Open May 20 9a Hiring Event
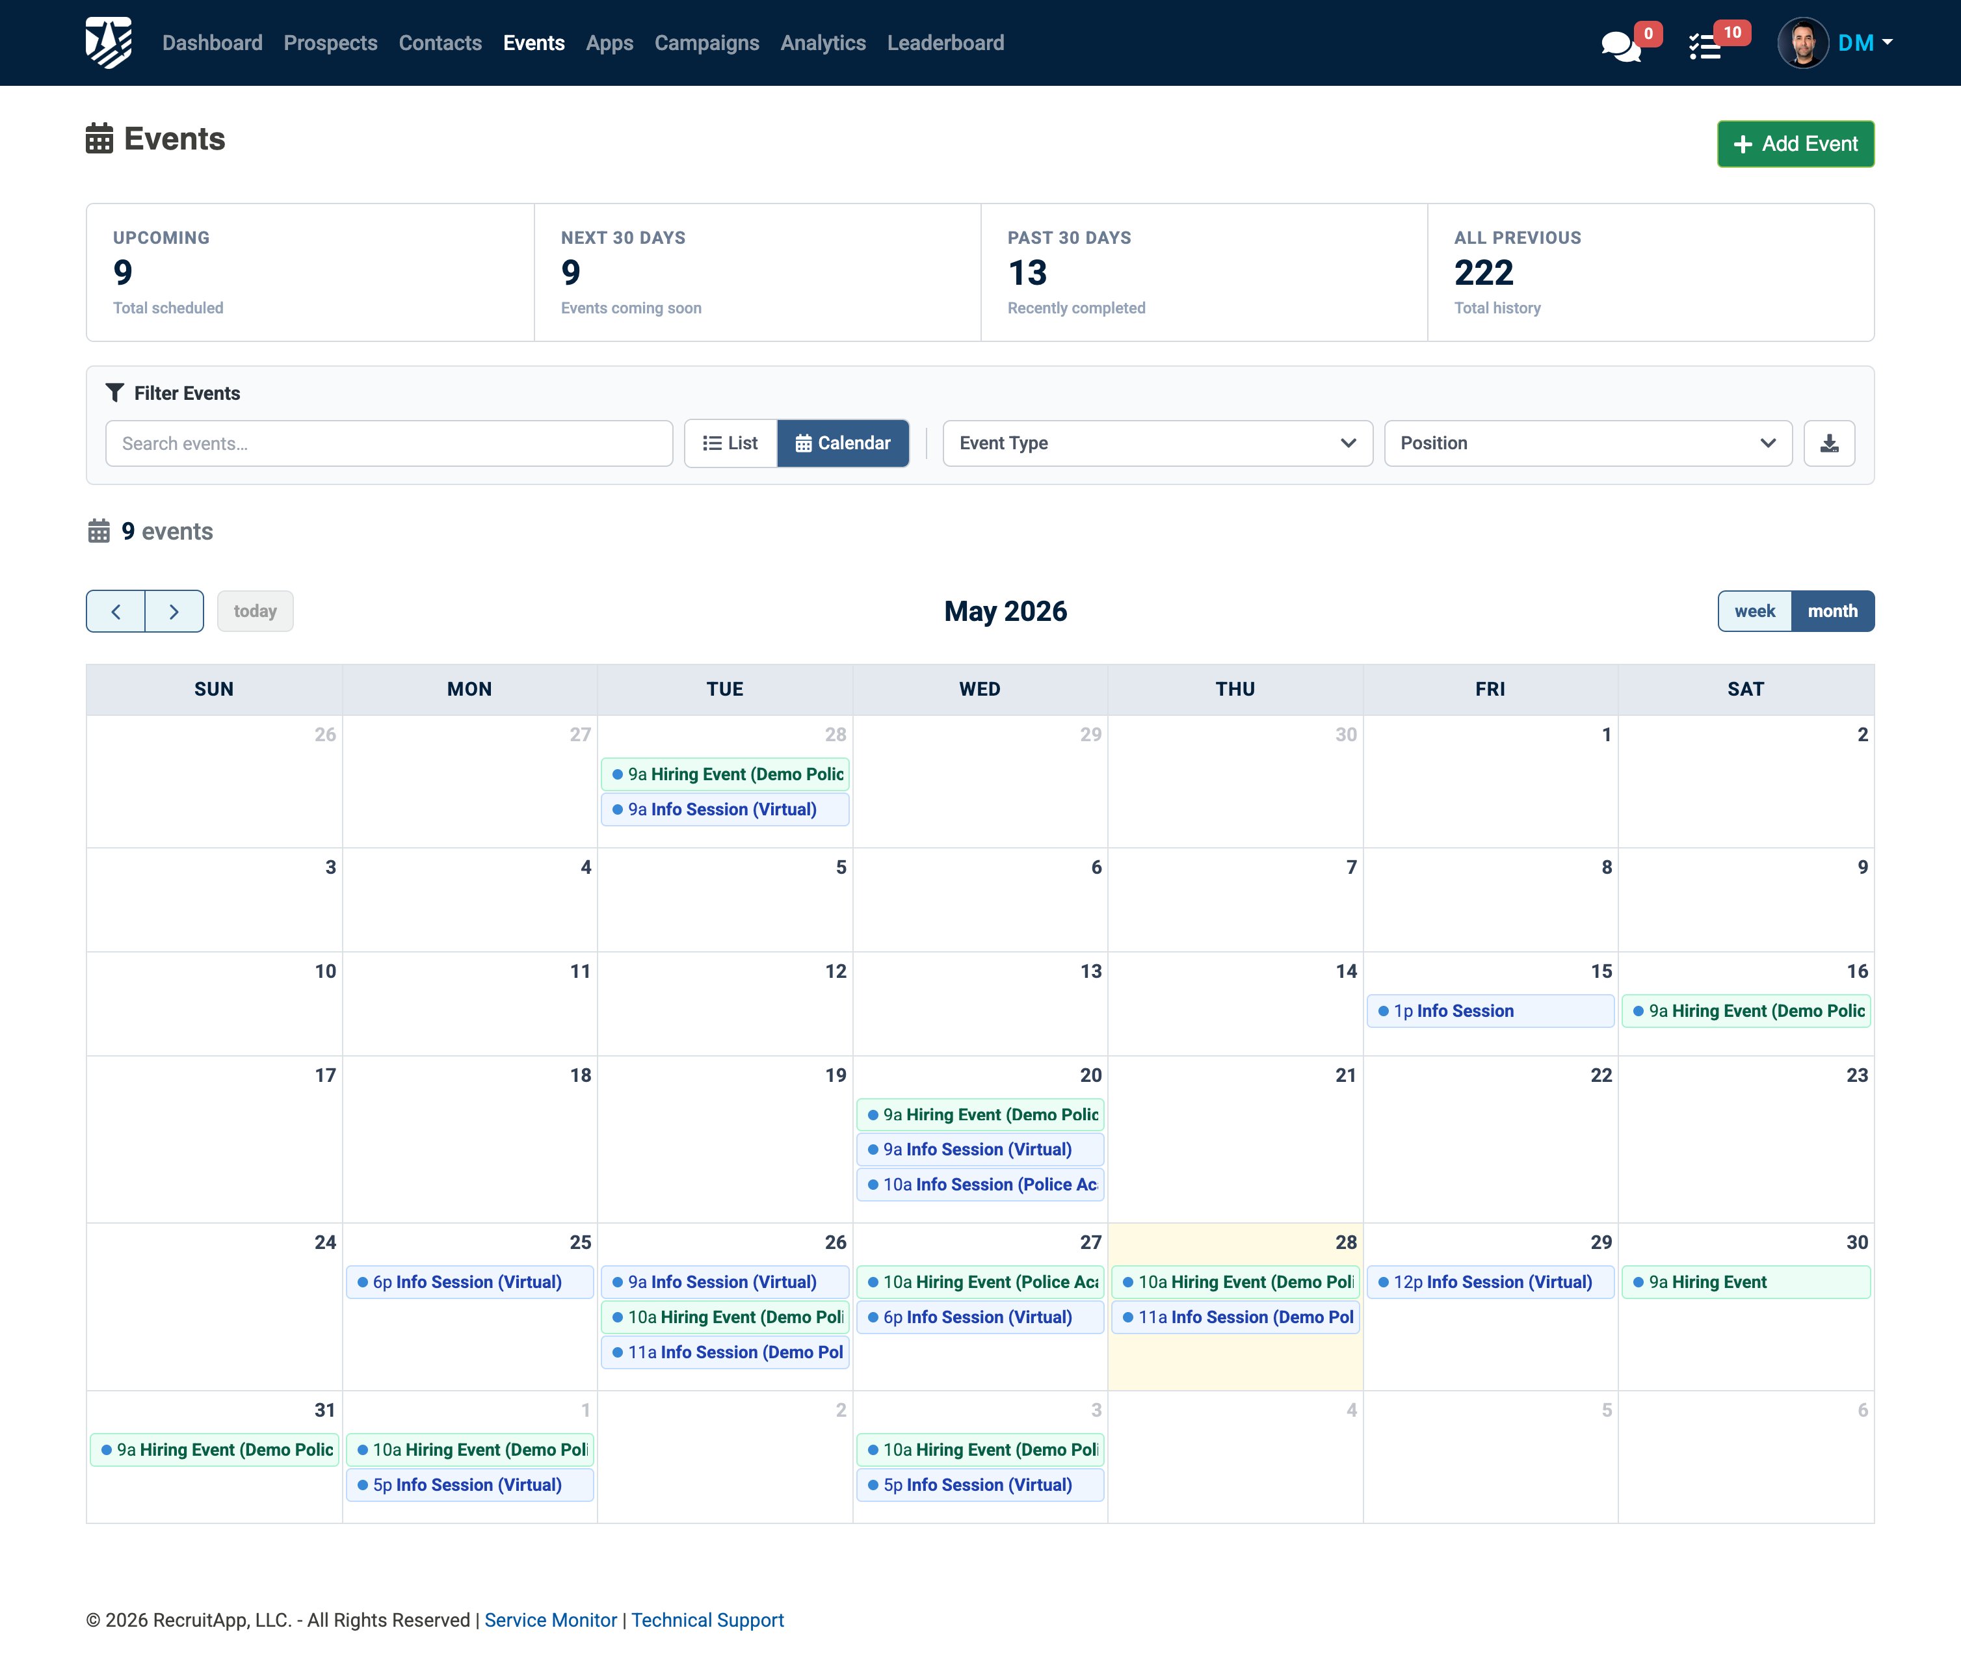The width and height of the screenshot is (1961, 1656). [x=980, y=1114]
